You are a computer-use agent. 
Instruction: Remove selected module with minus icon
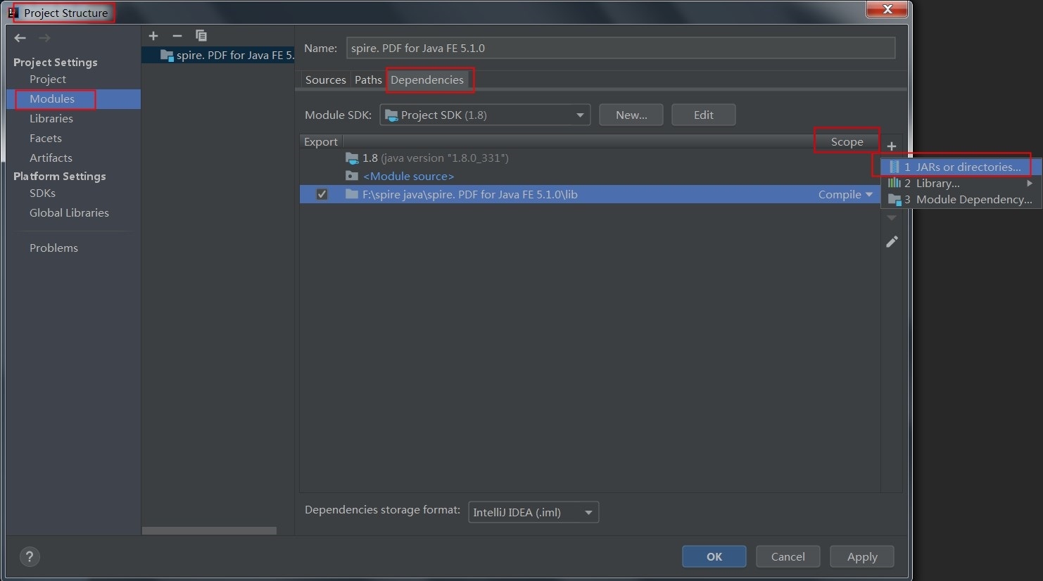pos(177,36)
